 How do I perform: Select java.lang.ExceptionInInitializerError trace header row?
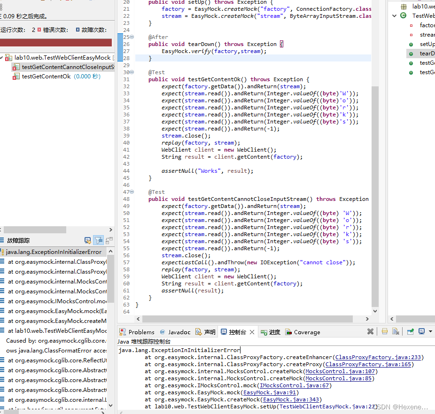tap(53, 252)
